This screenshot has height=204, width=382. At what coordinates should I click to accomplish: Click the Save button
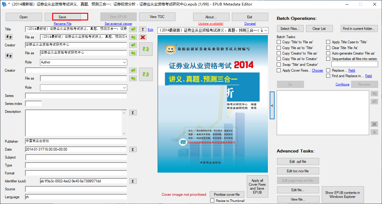tap(63, 17)
